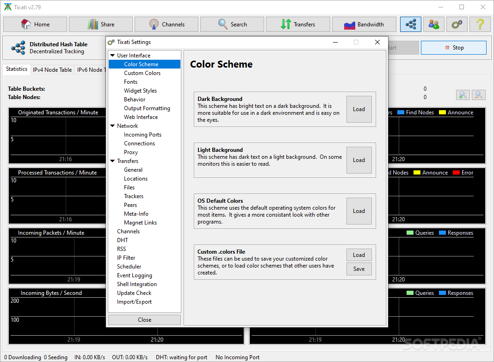This screenshot has height=362, width=494.
Task: Minimize the Tixati Settings window
Action: coord(335,42)
